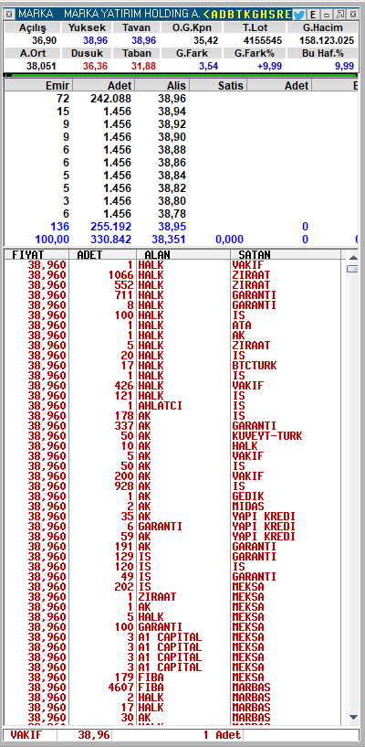This screenshot has height=747, width=365.
Task: Click the yellow 'D' shortcut letter in title bar
Action: (x=223, y=15)
